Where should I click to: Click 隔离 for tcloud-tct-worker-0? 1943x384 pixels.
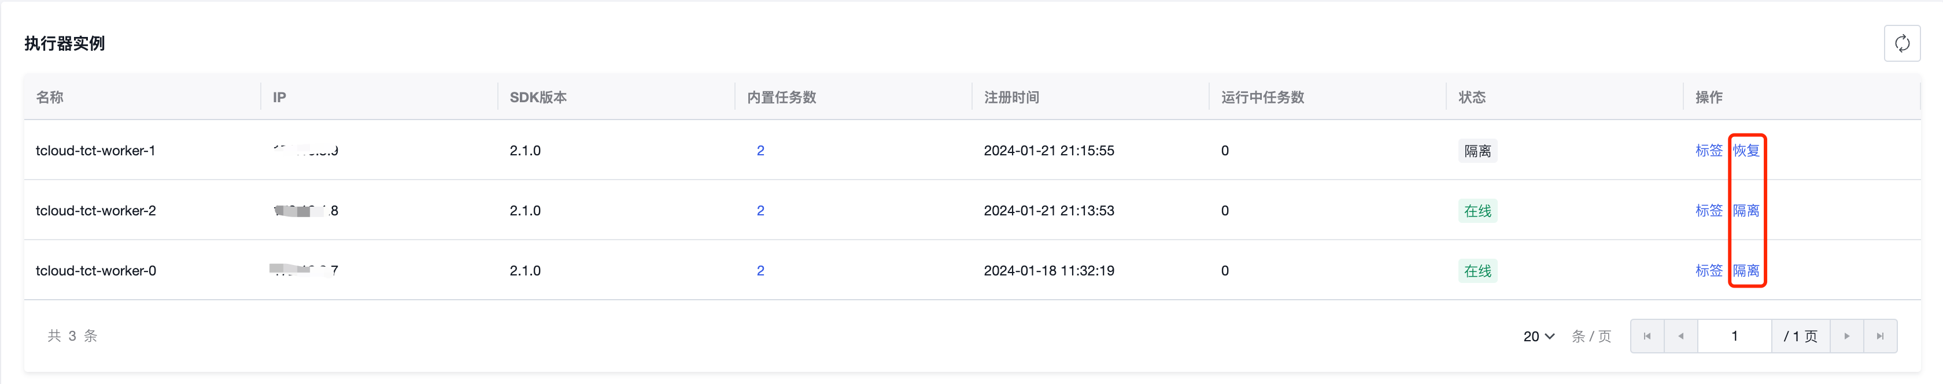click(x=1745, y=270)
